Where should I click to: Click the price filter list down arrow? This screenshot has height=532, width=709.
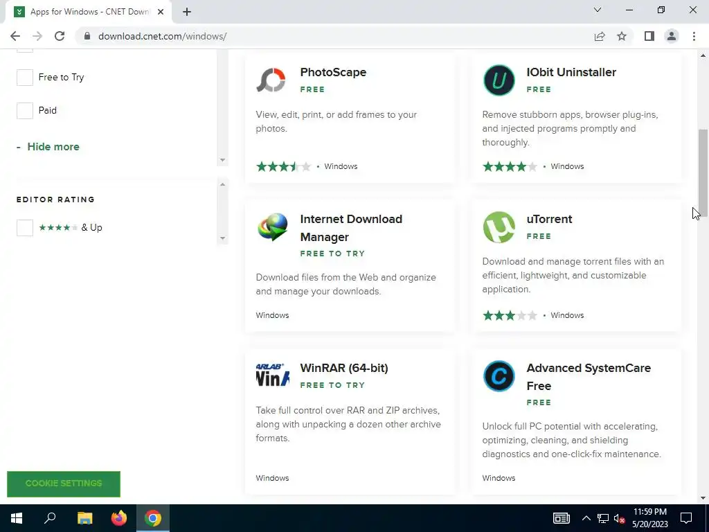222,160
